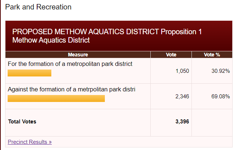Click the Park and Recreation heading
The image size is (241, 150).
(38, 7)
